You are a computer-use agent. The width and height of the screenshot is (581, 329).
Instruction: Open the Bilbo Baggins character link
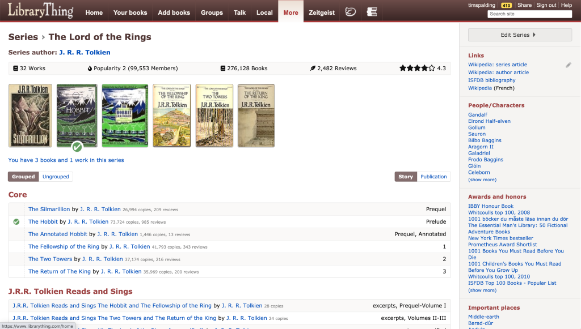coord(485,140)
